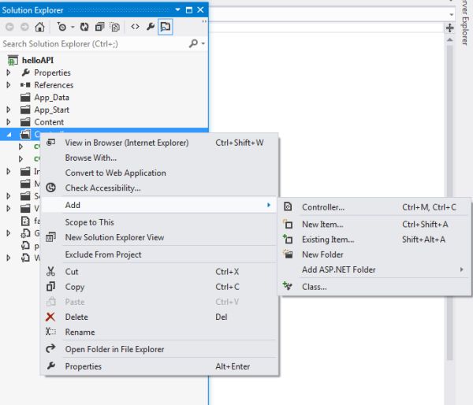Image resolution: width=473 pixels, height=405 pixels.
Task: Click the Pending Changes Filter clock icon
Action: 61,27
